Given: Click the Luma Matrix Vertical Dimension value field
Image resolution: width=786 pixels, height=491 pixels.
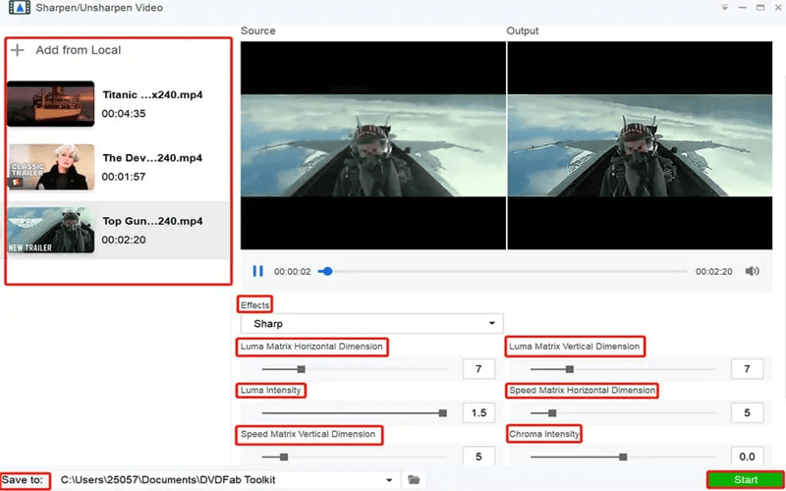Looking at the screenshot, I should tap(747, 369).
